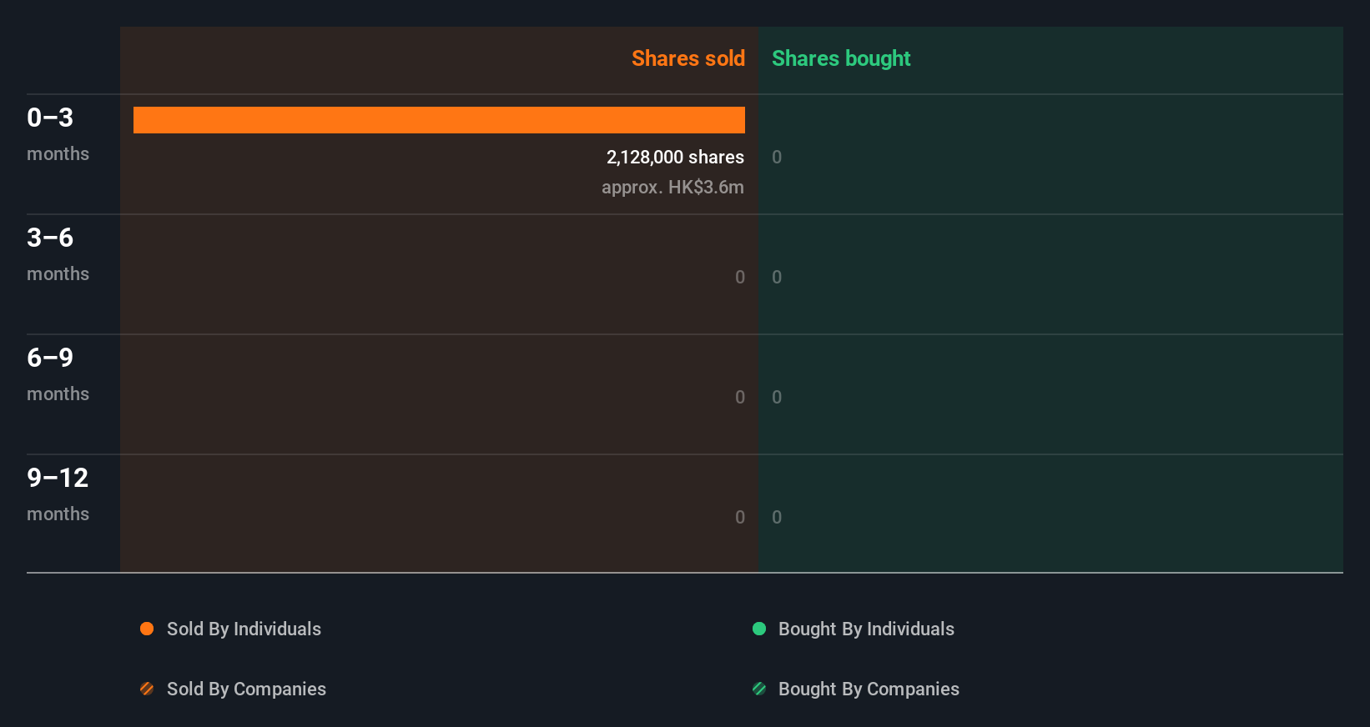Click the shares bought zero for 0–3 months
The height and width of the screenshot is (727, 1370).
click(x=777, y=157)
